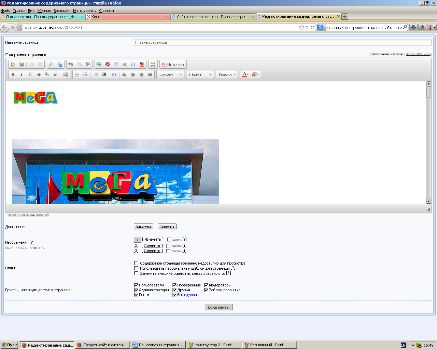The height and width of the screenshot is (350, 437).
Task: Uncheck the Администраторы group checkbox
Action: (136, 290)
